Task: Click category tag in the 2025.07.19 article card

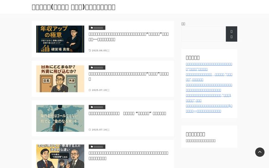Action: click(x=97, y=68)
